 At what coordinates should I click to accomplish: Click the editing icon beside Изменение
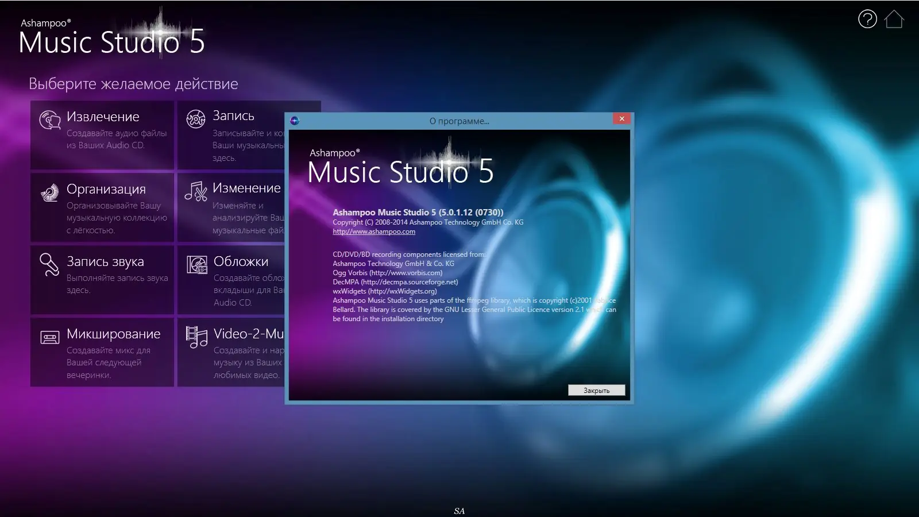(195, 192)
